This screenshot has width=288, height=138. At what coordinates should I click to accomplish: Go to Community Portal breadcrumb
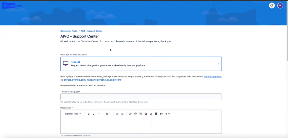point(69,31)
